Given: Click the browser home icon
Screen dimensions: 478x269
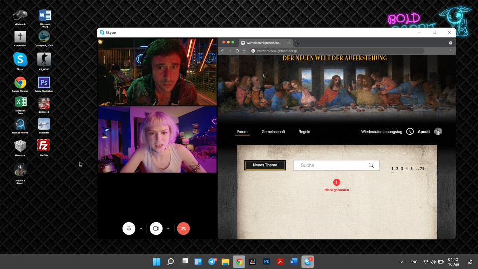Looking at the screenshot, I should pyautogui.click(x=244, y=51).
